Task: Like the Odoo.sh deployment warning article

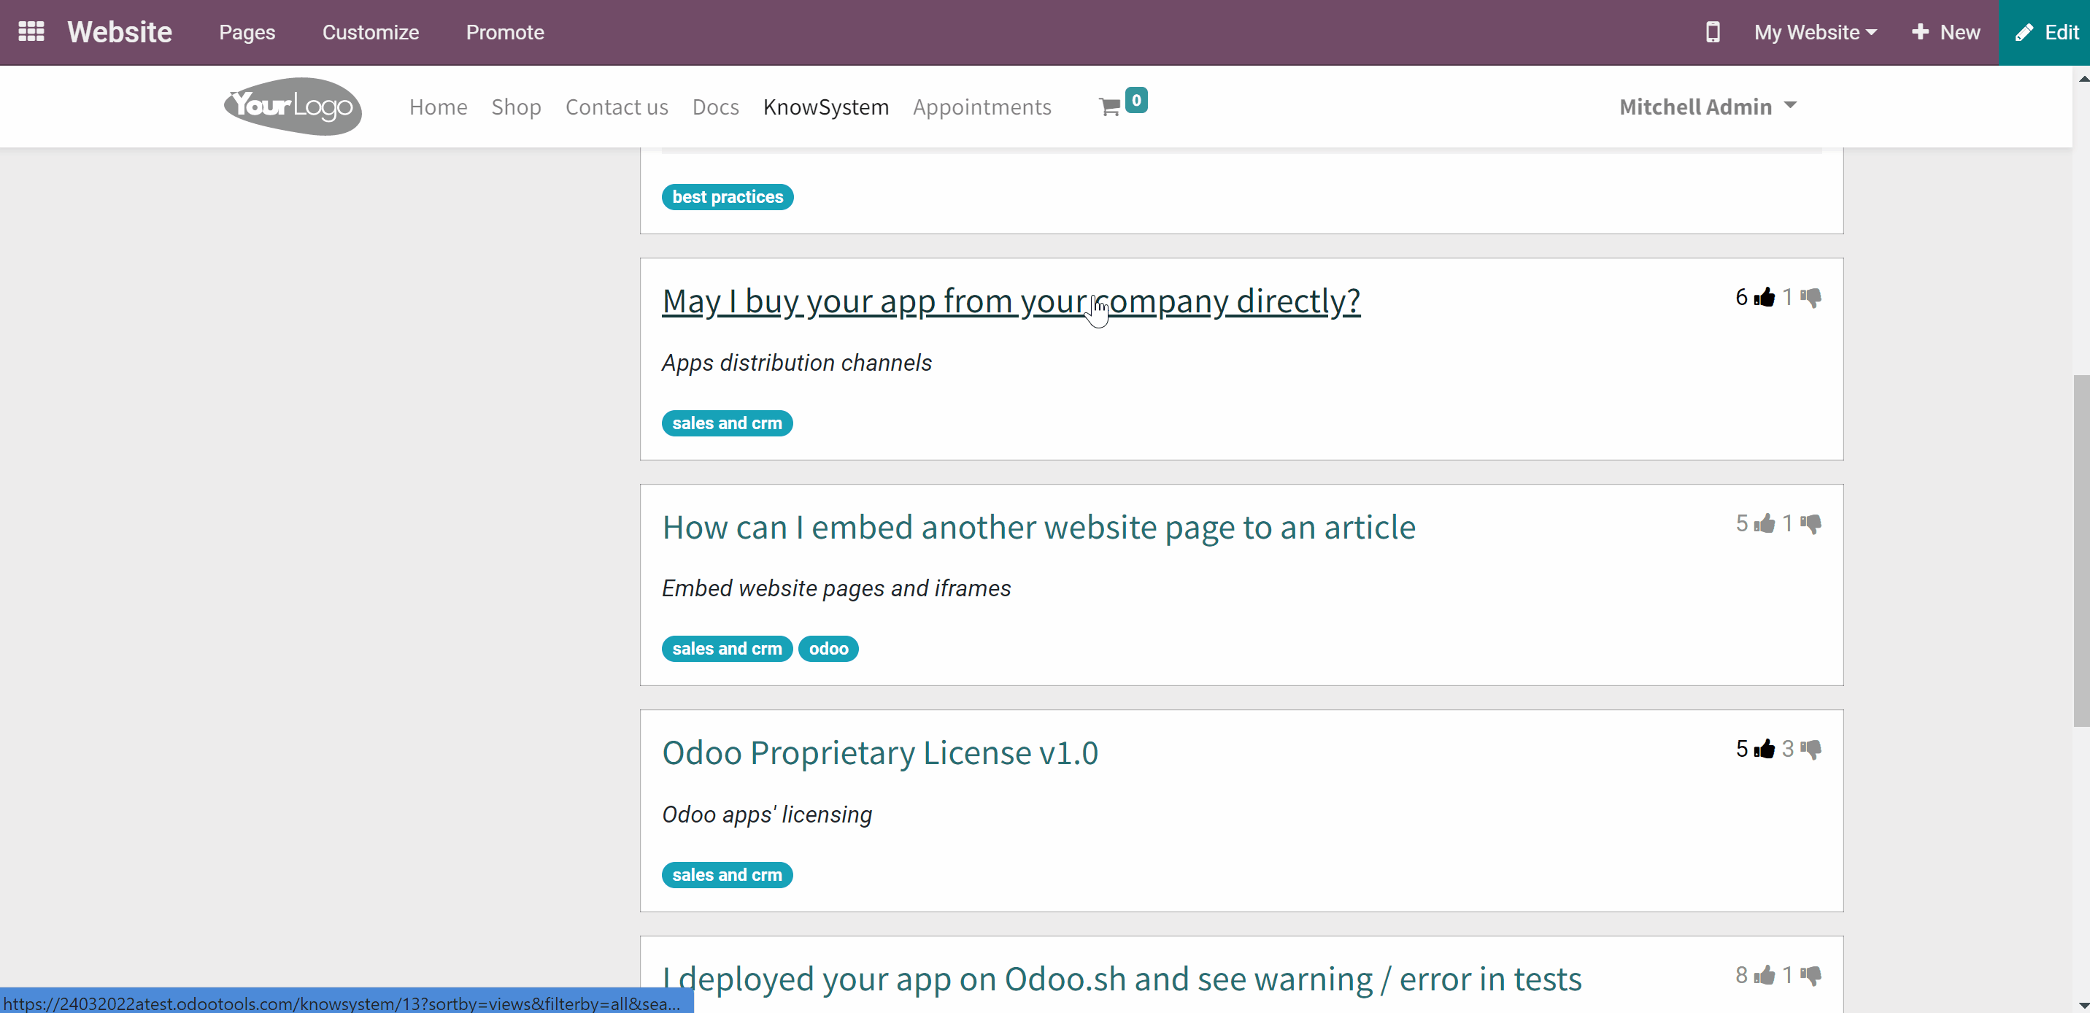Action: click(1764, 975)
